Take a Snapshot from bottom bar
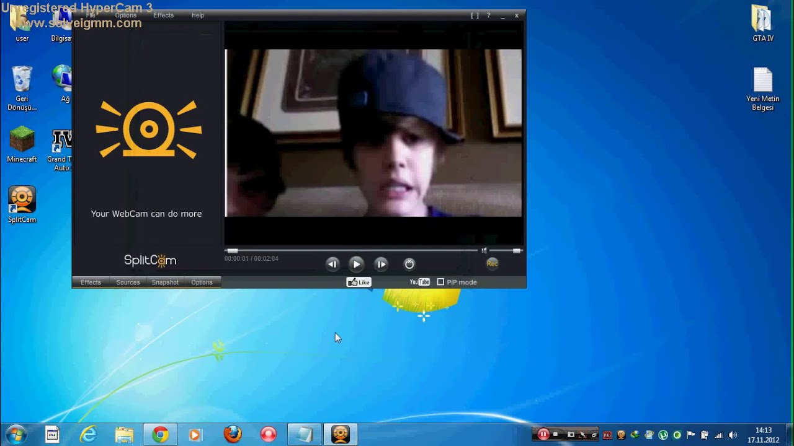This screenshot has height=446, width=794. pos(165,282)
